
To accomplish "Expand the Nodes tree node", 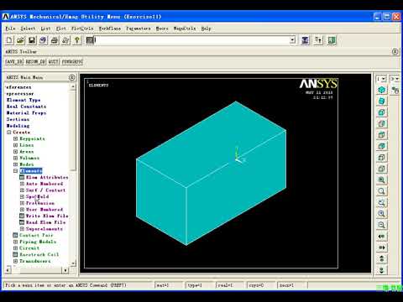I will [16, 164].
